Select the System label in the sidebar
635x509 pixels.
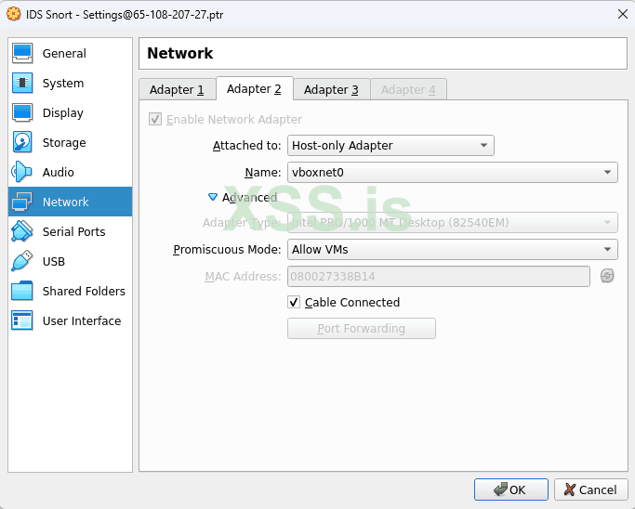(63, 84)
